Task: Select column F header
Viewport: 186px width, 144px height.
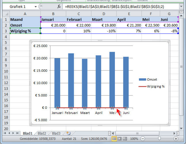Action: point(151,14)
